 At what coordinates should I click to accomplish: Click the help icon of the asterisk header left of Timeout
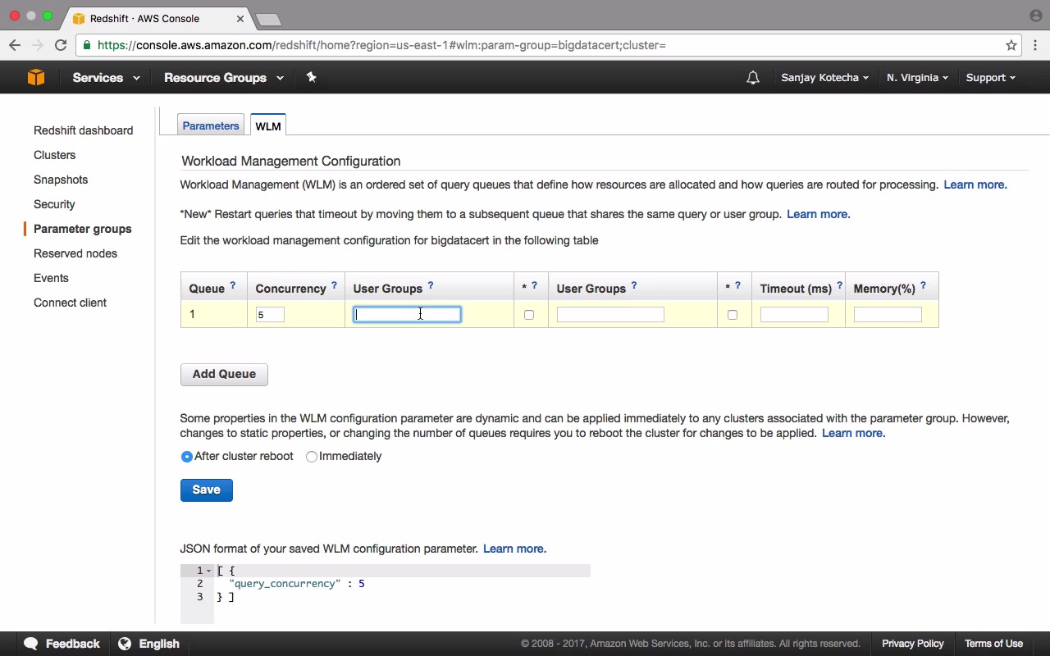(x=737, y=285)
